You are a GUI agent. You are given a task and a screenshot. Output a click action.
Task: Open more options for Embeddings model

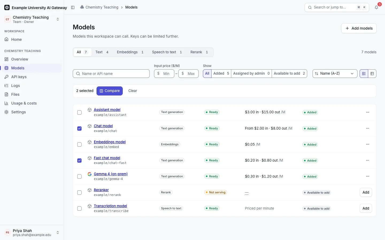point(368,144)
